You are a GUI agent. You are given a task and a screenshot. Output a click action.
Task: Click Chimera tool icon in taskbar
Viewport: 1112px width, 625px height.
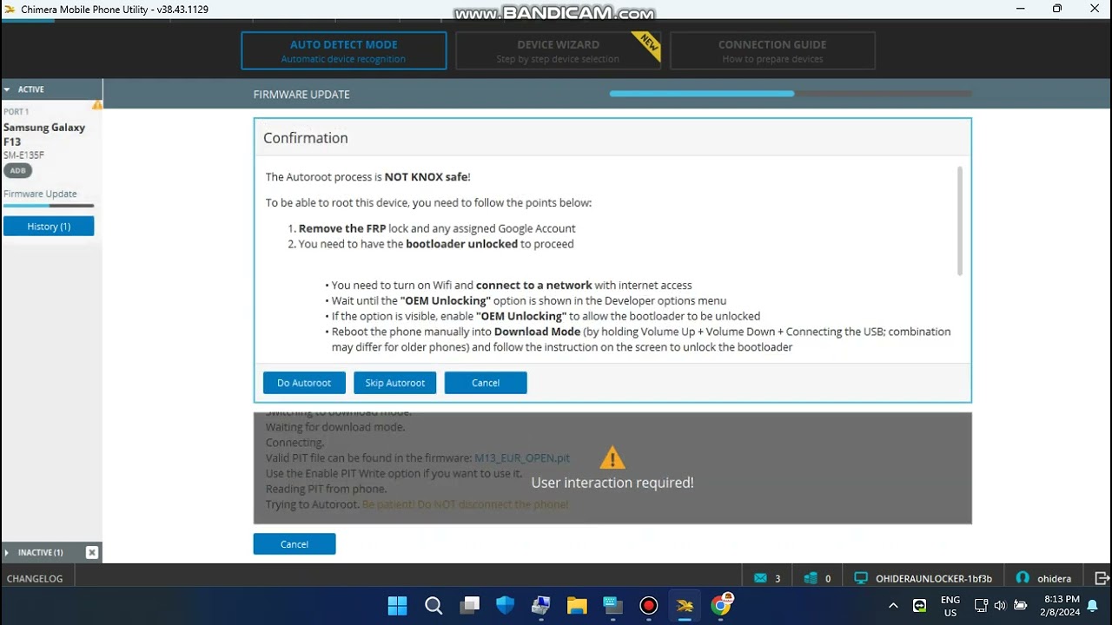coord(685,605)
